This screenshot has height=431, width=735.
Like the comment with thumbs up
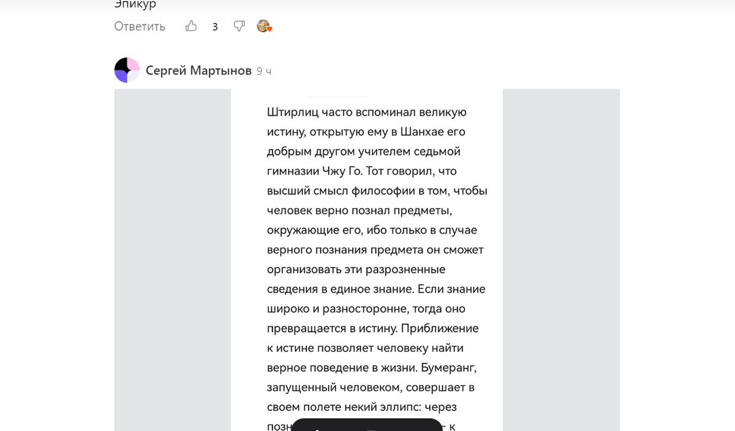[x=191, y=26]
